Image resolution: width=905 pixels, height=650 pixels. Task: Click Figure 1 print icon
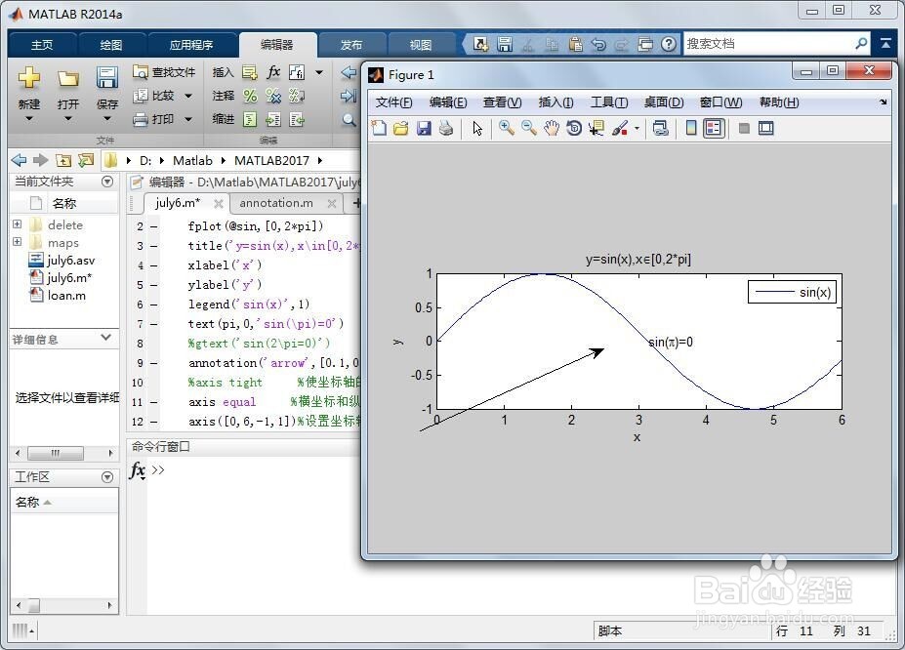pyautogui.click(x=446, y=128)
